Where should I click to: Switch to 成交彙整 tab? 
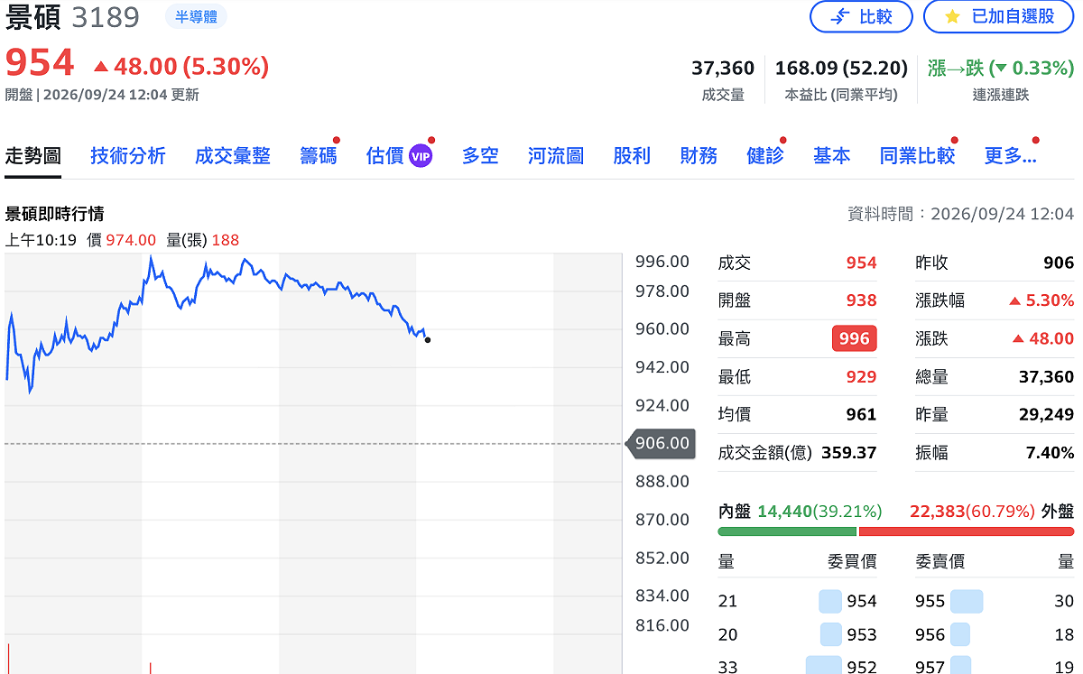233,156
